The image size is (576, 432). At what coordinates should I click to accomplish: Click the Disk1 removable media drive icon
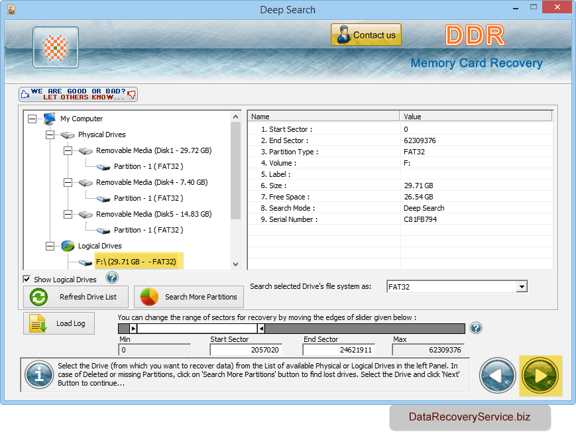86,151
